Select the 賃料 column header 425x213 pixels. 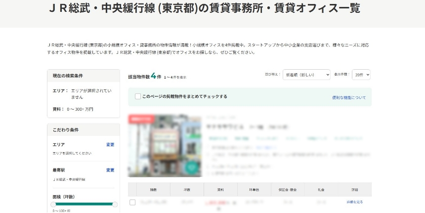point(220,189)
